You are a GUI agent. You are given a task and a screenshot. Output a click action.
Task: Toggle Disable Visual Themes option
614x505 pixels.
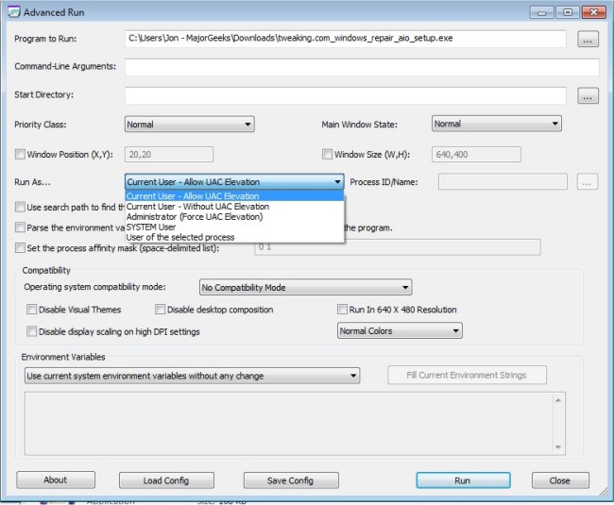coord(32,310)
